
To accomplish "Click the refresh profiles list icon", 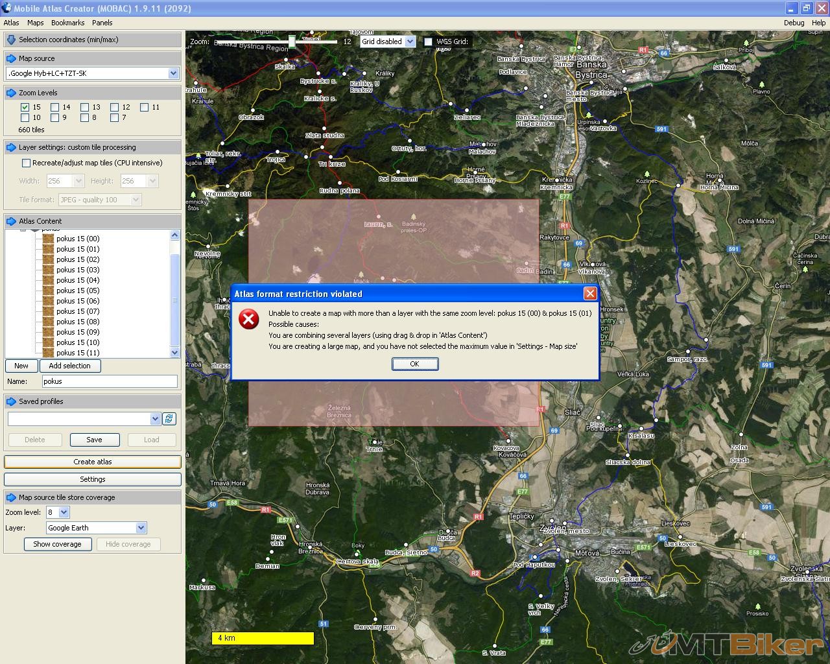I will (x=169, y=419).
